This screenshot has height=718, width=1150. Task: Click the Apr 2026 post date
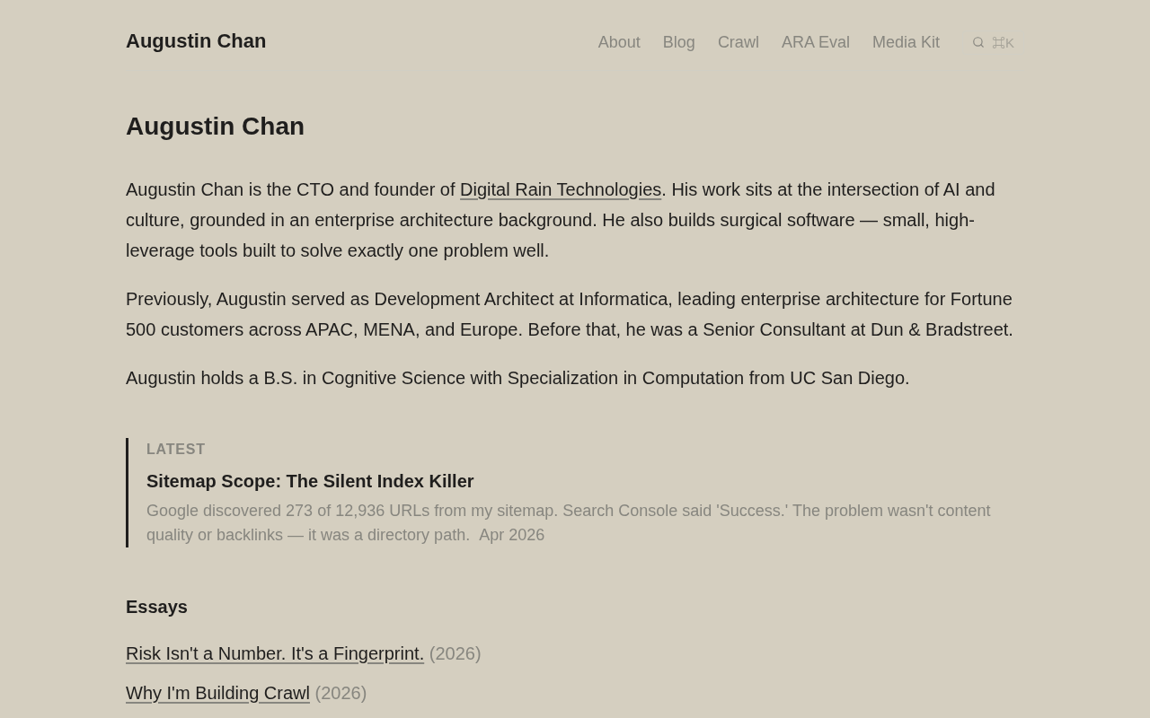click(511, 535)
